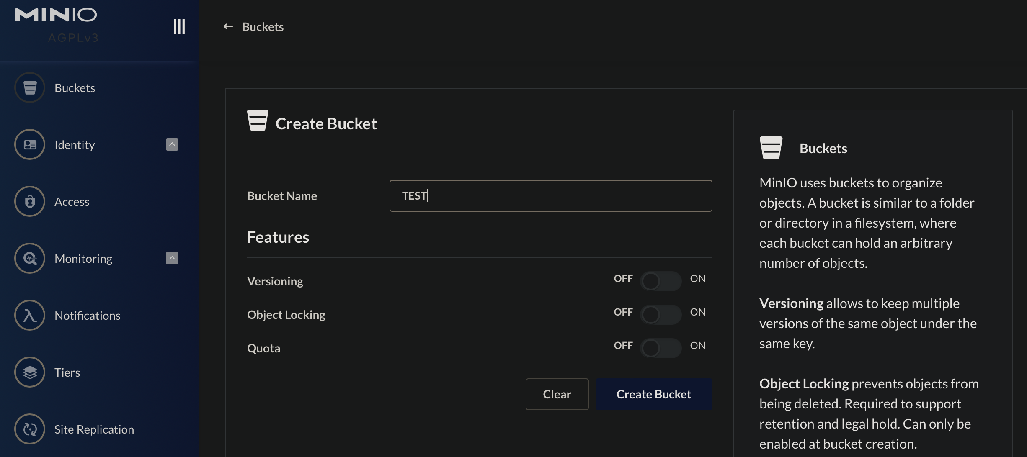The width and height of the screenshot is (1027, 457).
Task: Expand the Monitoring menu chevron
Action: tap(172, 258)
